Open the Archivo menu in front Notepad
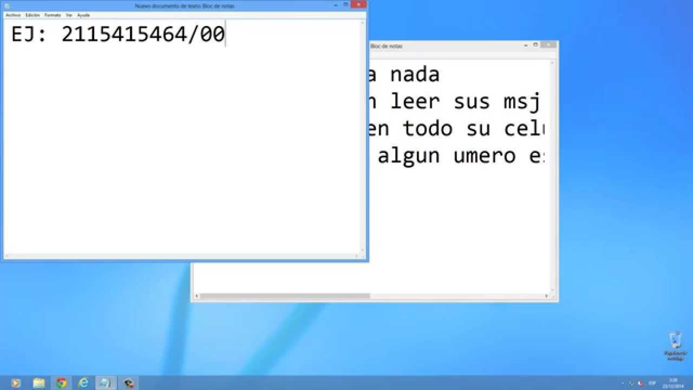This screenshot has width=693, height=390. 13,15
